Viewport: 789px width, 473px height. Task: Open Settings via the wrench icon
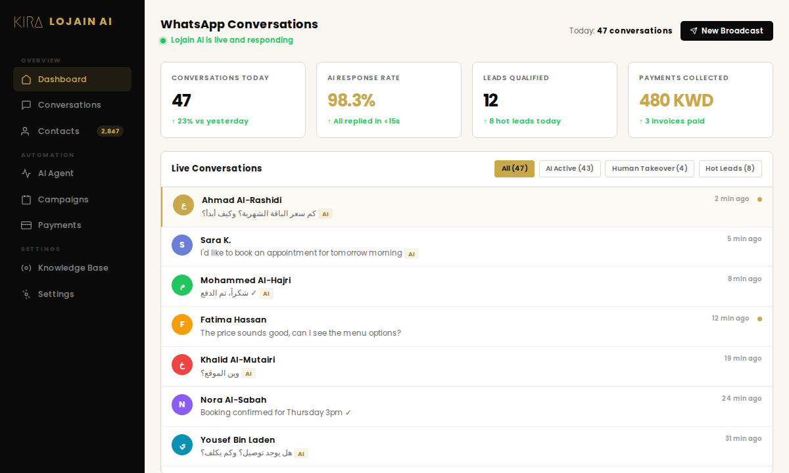coord(26,294)
